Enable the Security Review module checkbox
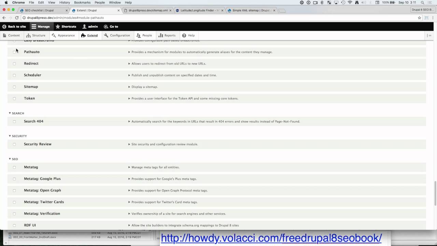This screenshot has width=437, height=246. [x=14, y=144]
